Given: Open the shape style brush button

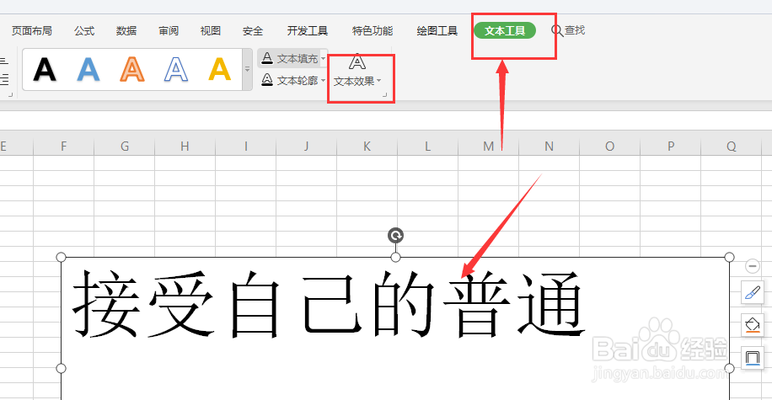Looking at the screenshot, I should tap(753, 293).
